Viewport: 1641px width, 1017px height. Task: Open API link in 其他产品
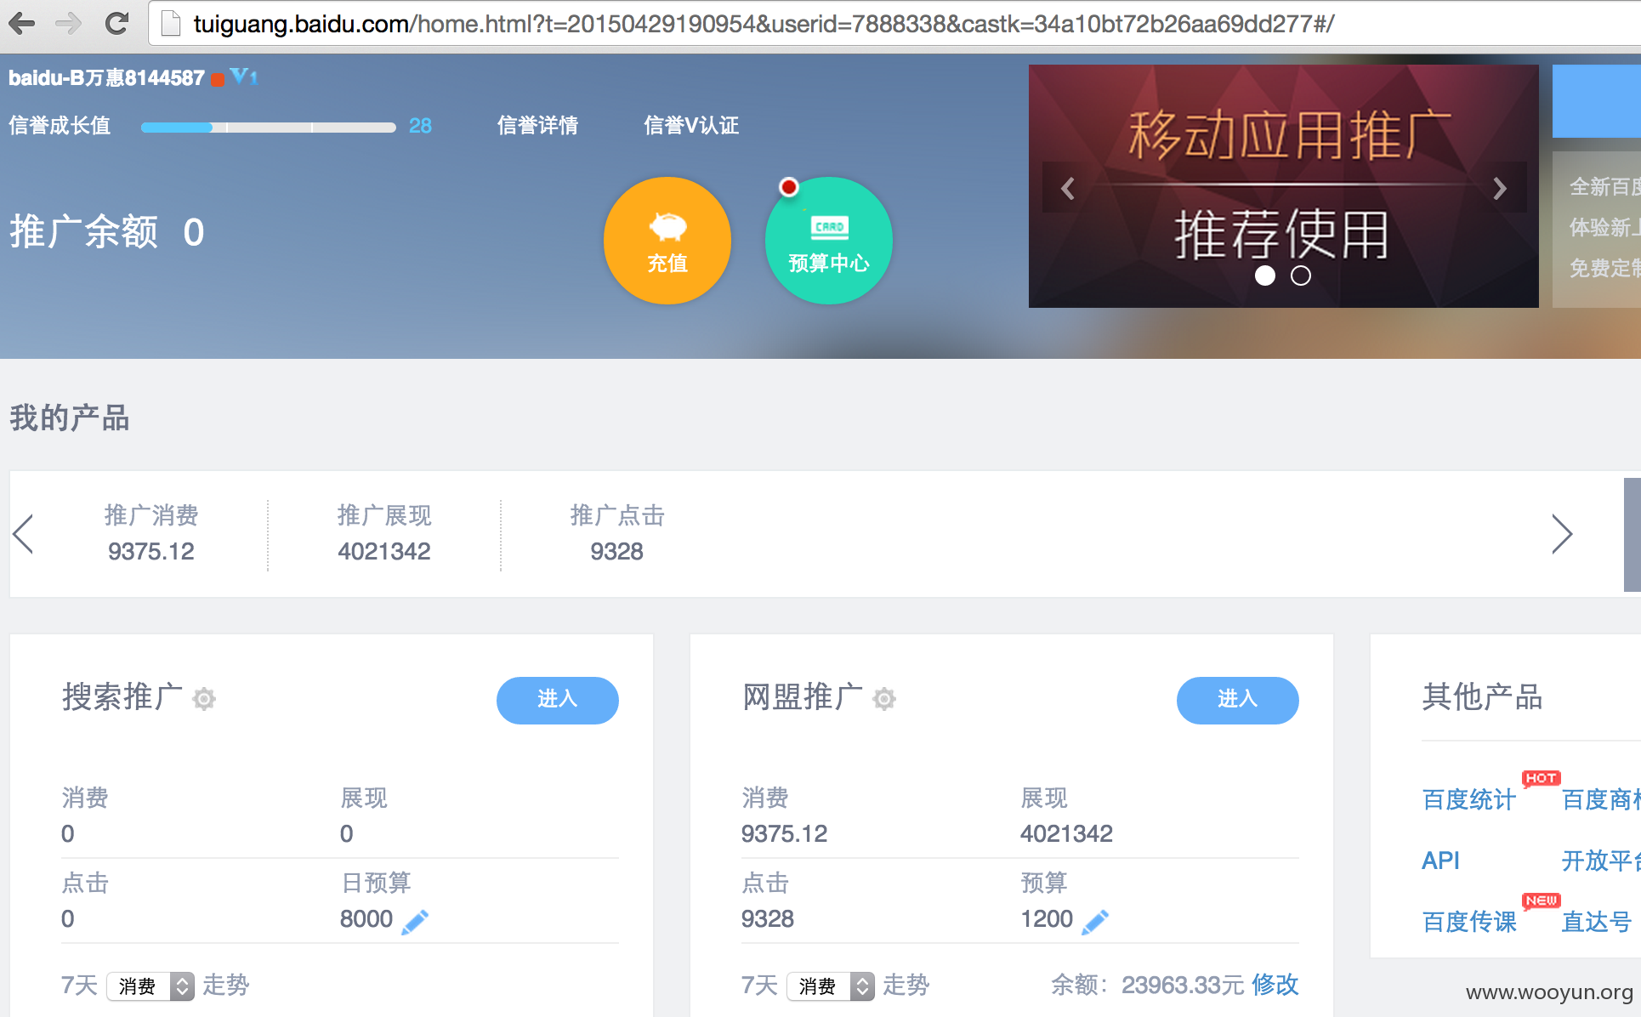(x=1440, y=861)
